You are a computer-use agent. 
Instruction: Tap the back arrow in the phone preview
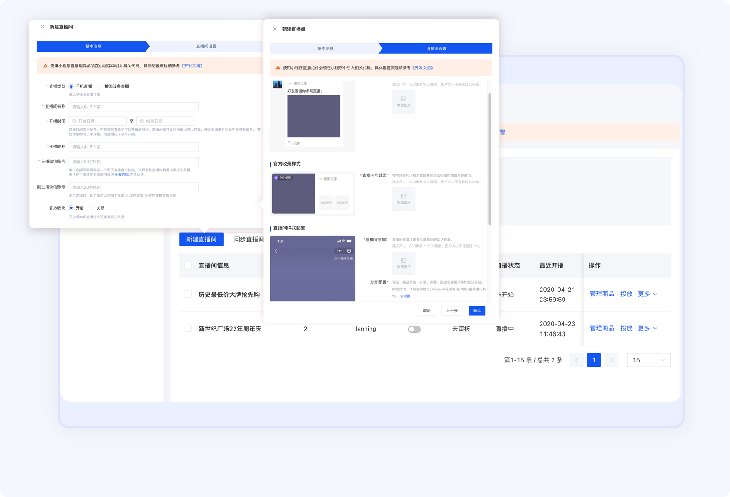point(276,251)
